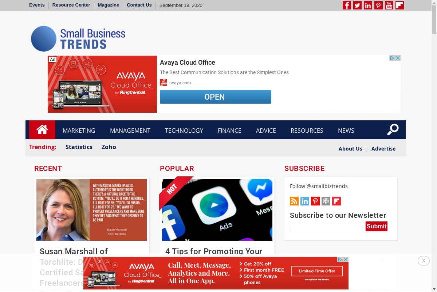Open Contact Us link
The image size is (437, 292).
click(139, 5)
